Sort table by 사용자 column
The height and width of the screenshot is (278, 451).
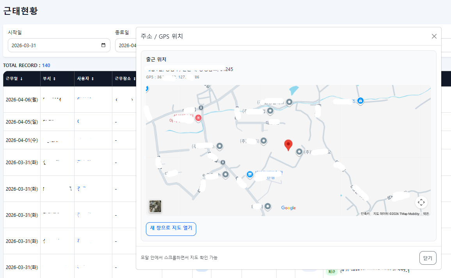pyautogui.click(x=85, y=78)
